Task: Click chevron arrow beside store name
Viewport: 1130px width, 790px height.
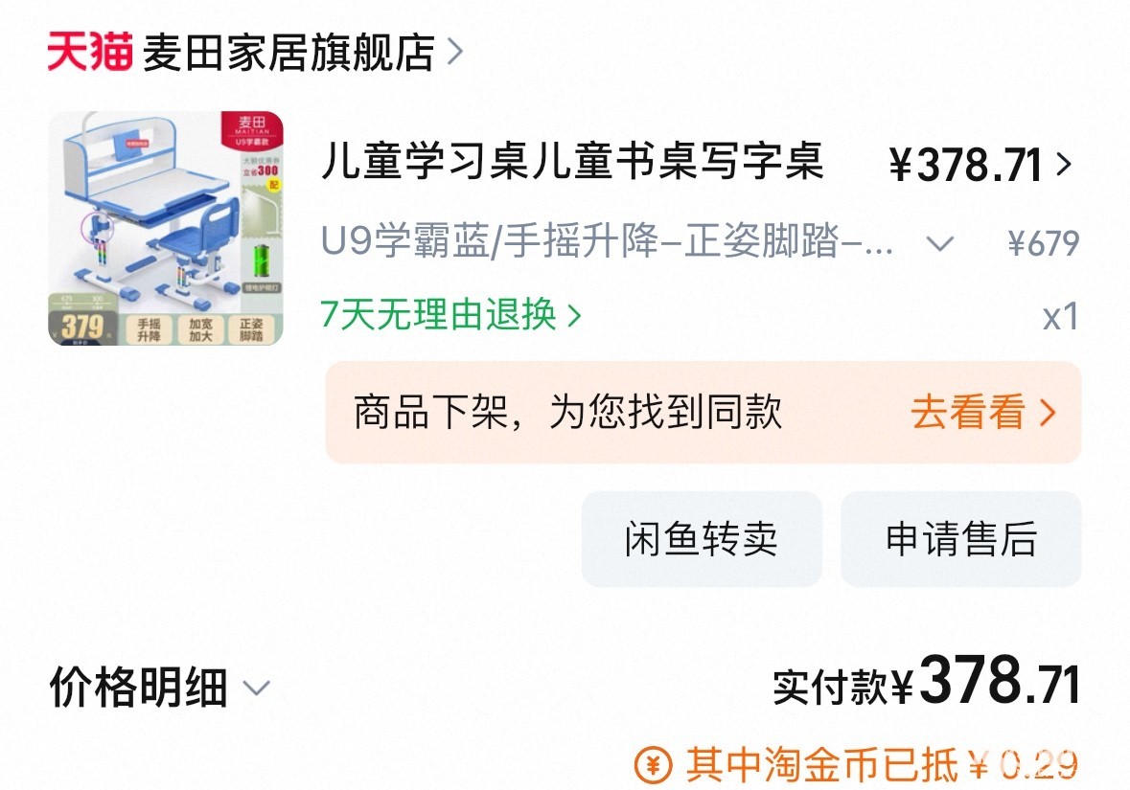Action: 454,52
